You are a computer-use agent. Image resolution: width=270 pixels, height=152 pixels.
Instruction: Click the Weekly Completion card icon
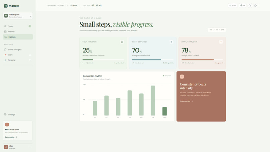click(x=171, y=42)
